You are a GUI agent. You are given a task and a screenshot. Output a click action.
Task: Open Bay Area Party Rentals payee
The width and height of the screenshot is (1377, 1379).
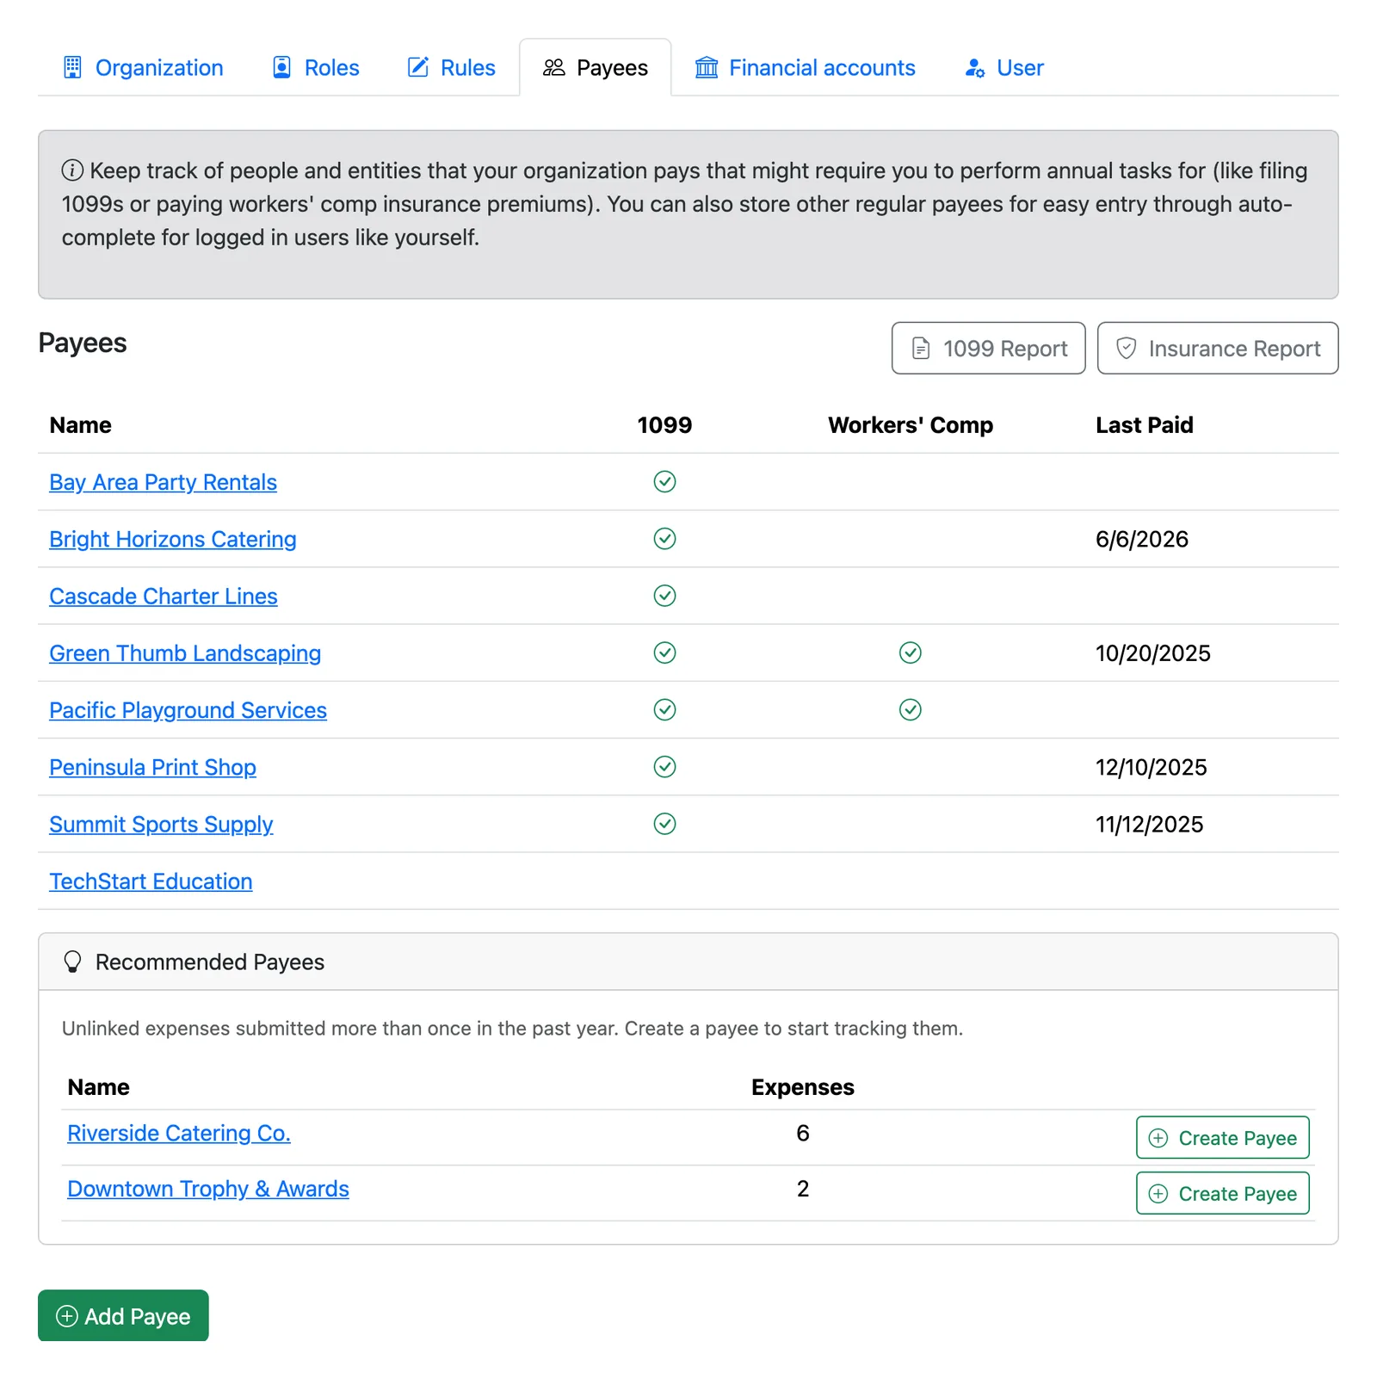[163, 482]
